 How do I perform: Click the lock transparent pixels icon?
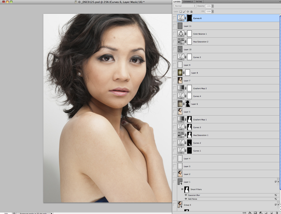point(181,12)
